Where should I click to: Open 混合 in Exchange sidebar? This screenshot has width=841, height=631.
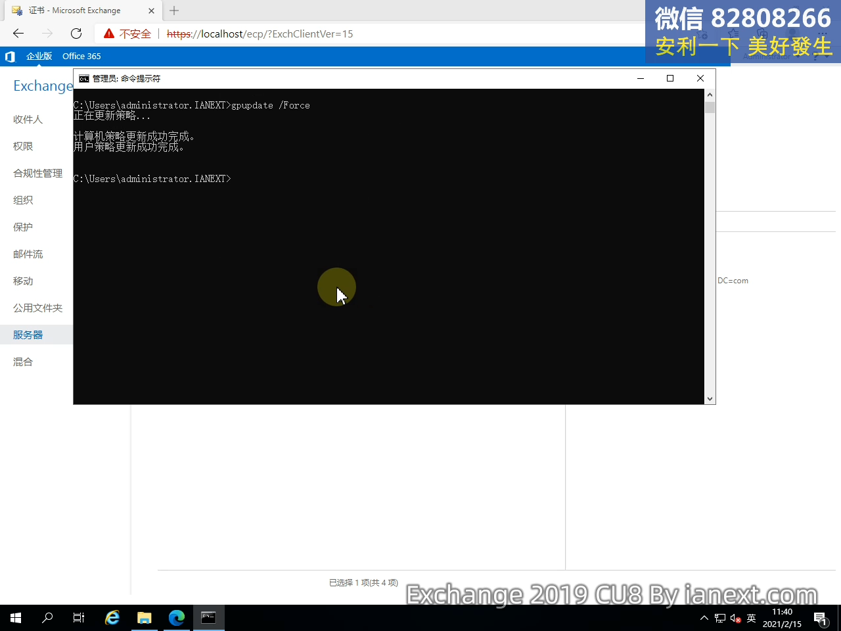pos(23,362)
